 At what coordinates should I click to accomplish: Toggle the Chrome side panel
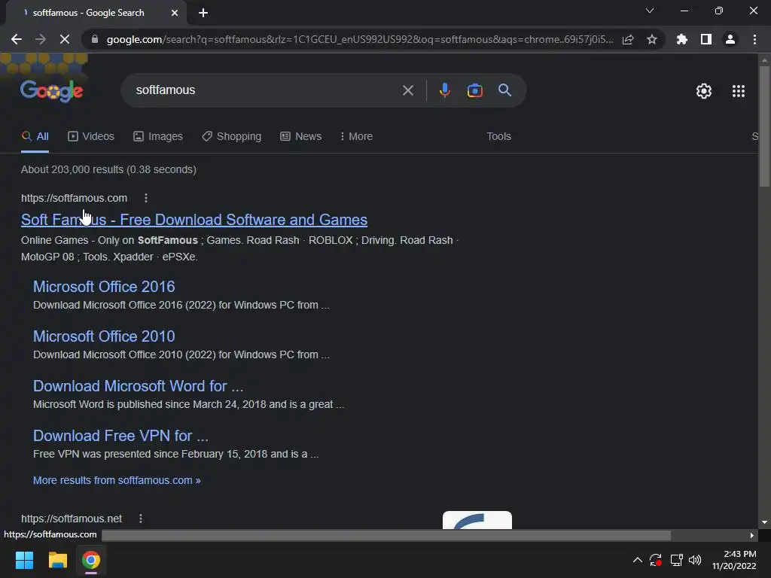click(x=706, y=39)
